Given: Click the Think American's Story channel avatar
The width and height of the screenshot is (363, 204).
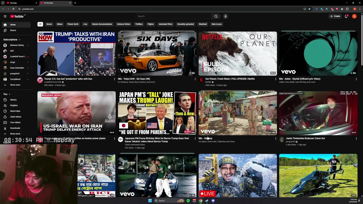Looking at the screenshot, I should click(121, 140).
